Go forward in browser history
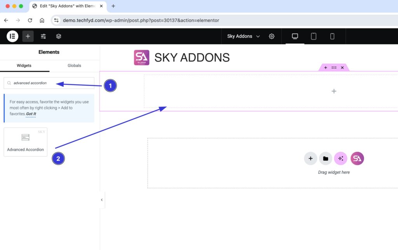Image resolution: width=398 pixels, height=250 pixels. pos(18,20)
